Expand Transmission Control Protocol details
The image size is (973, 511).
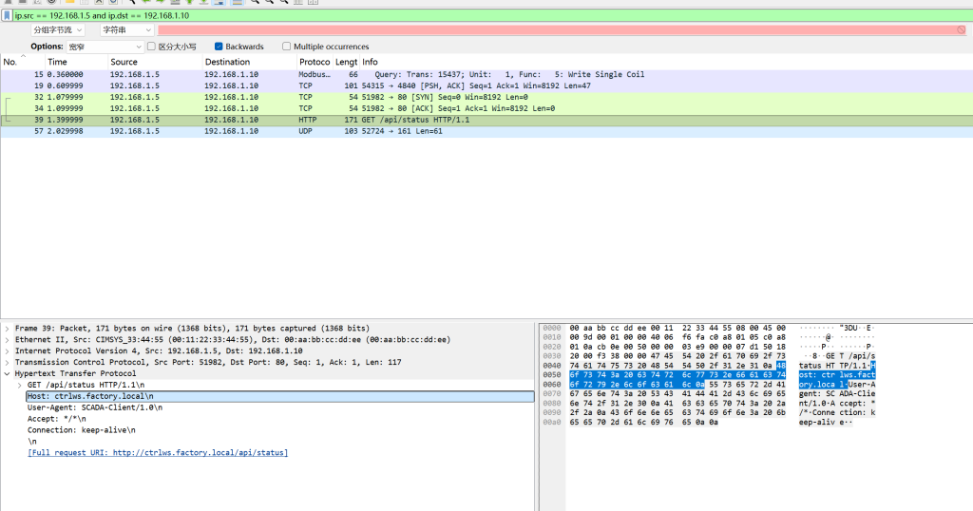pyautogui.click(x=8, y=362)
